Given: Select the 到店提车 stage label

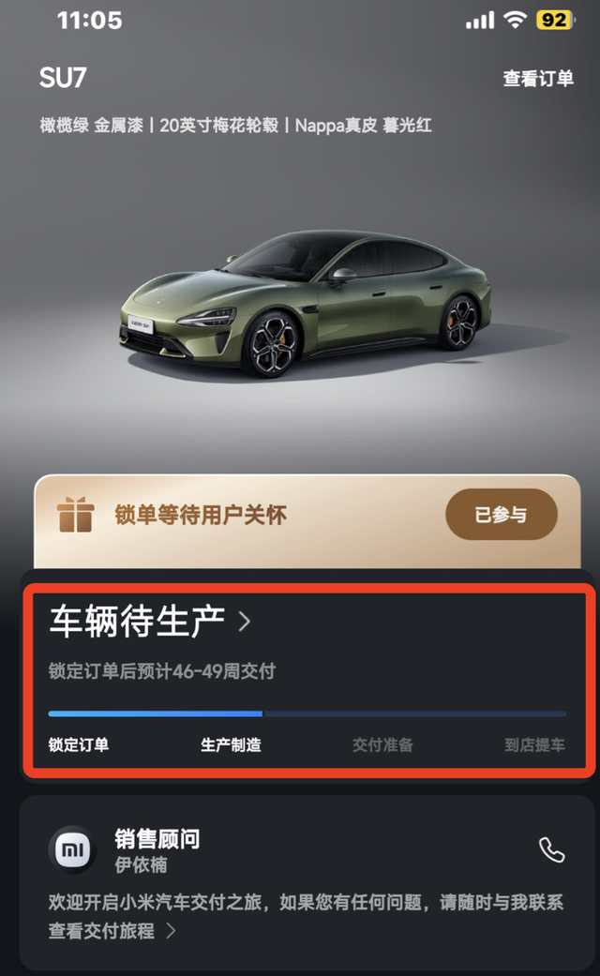Looking at the screenshot, I should [534, 745].
